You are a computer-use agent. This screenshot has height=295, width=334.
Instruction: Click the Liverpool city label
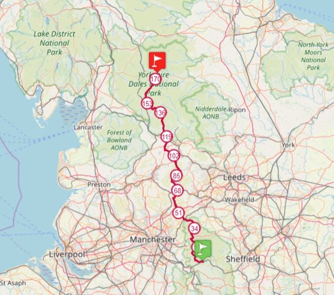click(x=67, y=254)
